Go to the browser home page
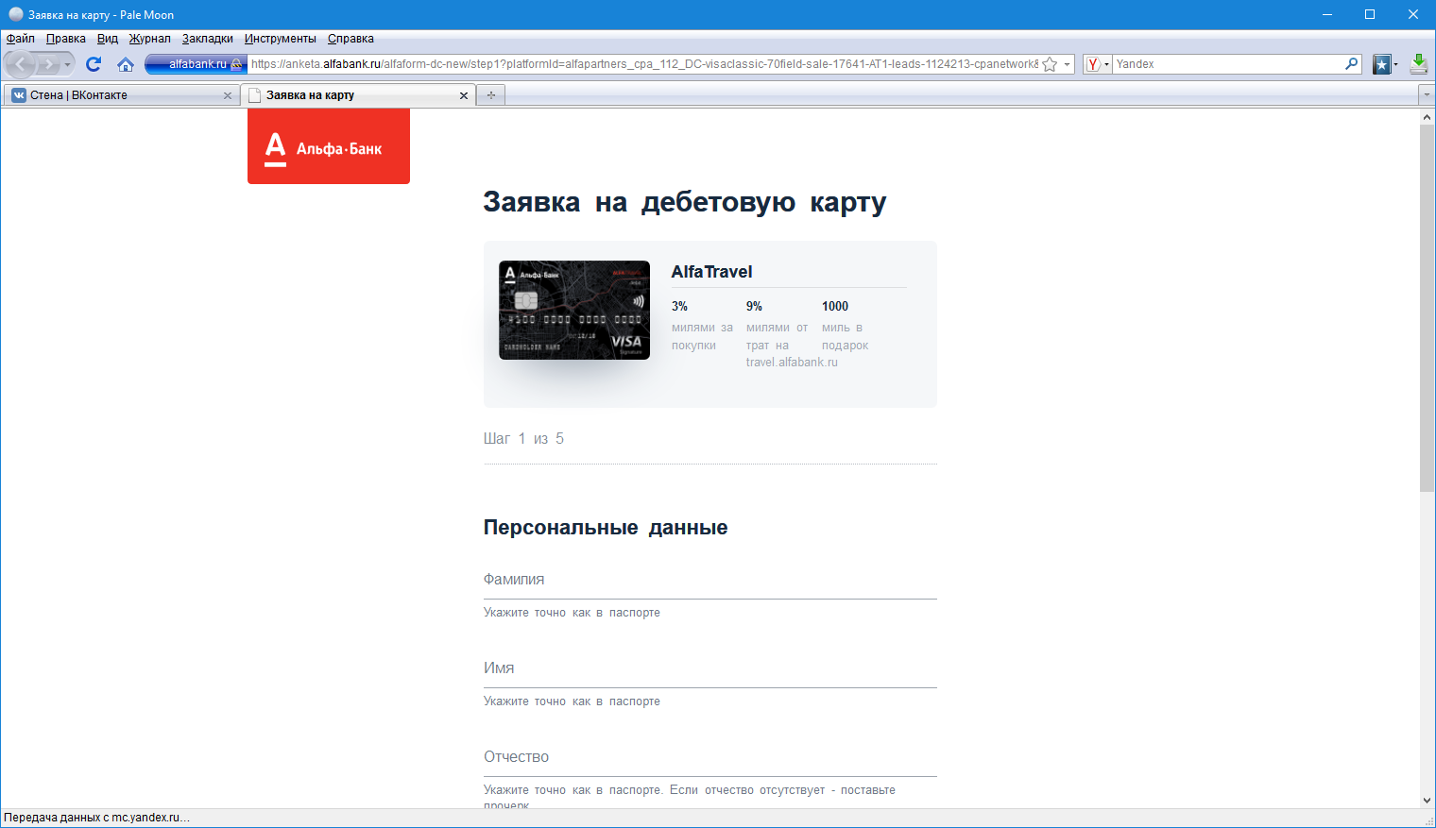Image resolution: width=1436 pixels, height=828 pixels. coord(125,64)
